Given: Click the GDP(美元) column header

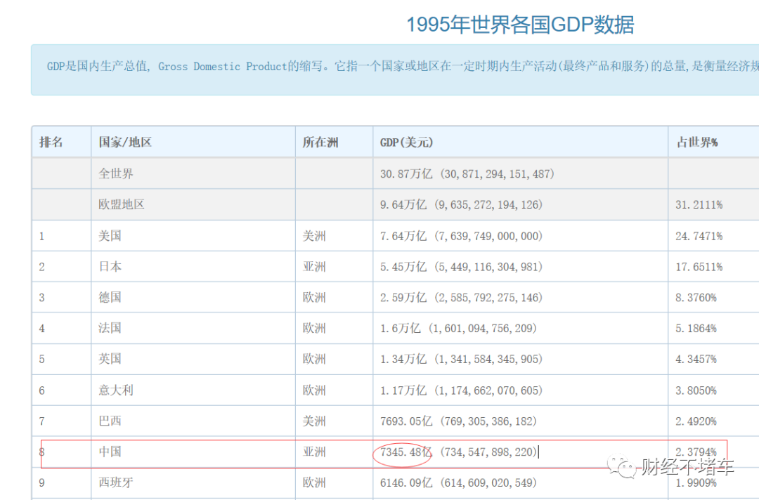Looking at the screenshot, I should (406, 142).
